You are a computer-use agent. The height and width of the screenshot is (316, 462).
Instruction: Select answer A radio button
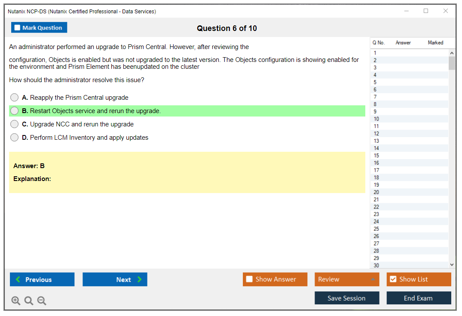click(x=15, y=98)
